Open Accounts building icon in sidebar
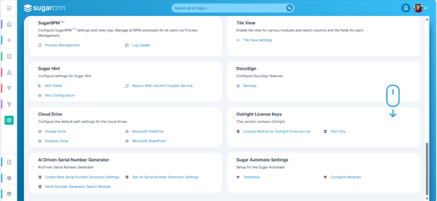Screen dimensions: 437x201 click(9, 57)
